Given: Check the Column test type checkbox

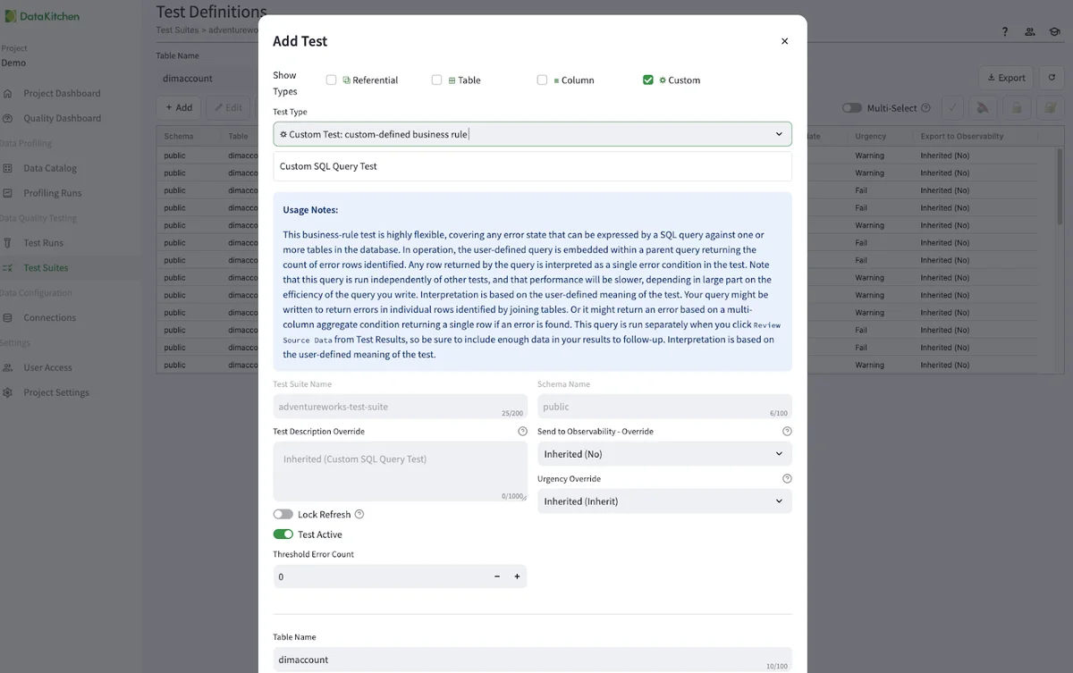Looking at the screenshot, I should pyautogui.click(x=542, y=80).
